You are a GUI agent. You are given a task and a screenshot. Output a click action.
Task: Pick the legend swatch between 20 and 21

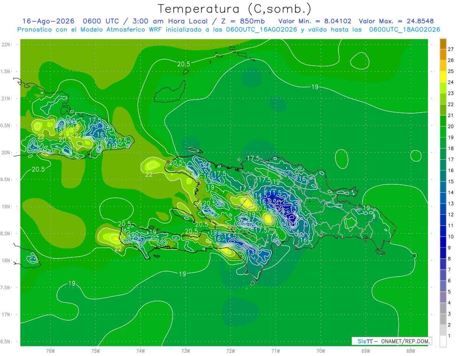pyautogui.click(x=443, y=121)
